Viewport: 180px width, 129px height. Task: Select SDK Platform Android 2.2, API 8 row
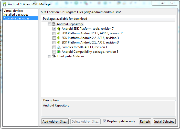click(x=90, y=38)
